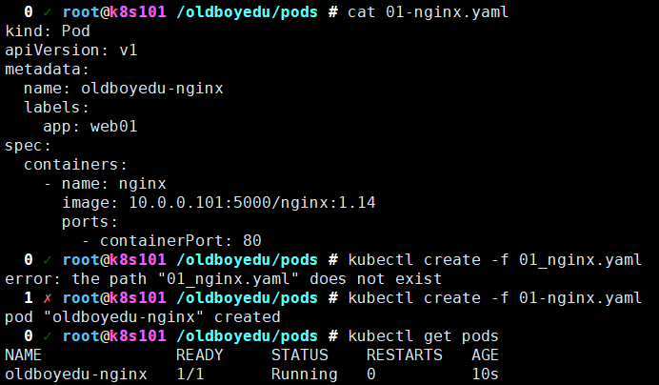Click the STATUS column header

[x=299, y=355]
